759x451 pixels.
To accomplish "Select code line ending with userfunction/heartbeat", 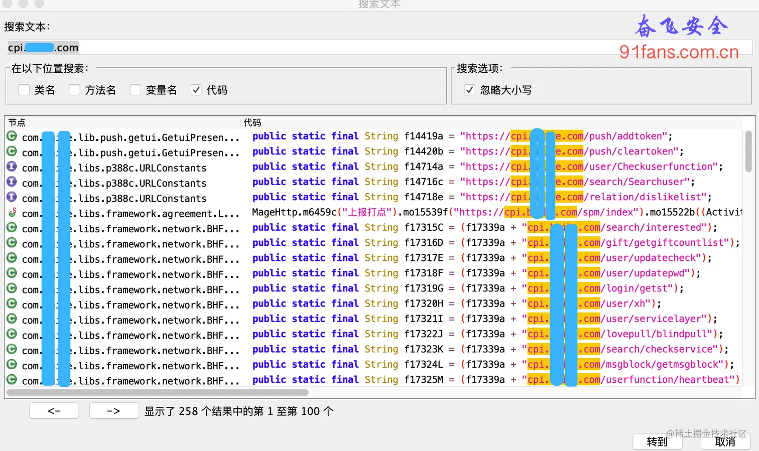I will pos(496,379).
